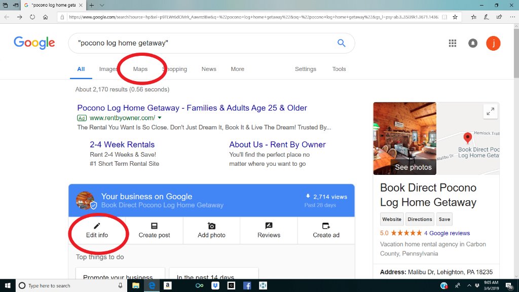
Task: Go to the browser home page
Action: click(x=45, y=17)
